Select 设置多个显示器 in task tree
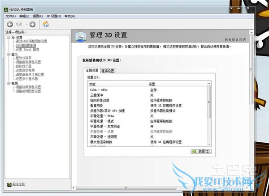 pos(27,79)
